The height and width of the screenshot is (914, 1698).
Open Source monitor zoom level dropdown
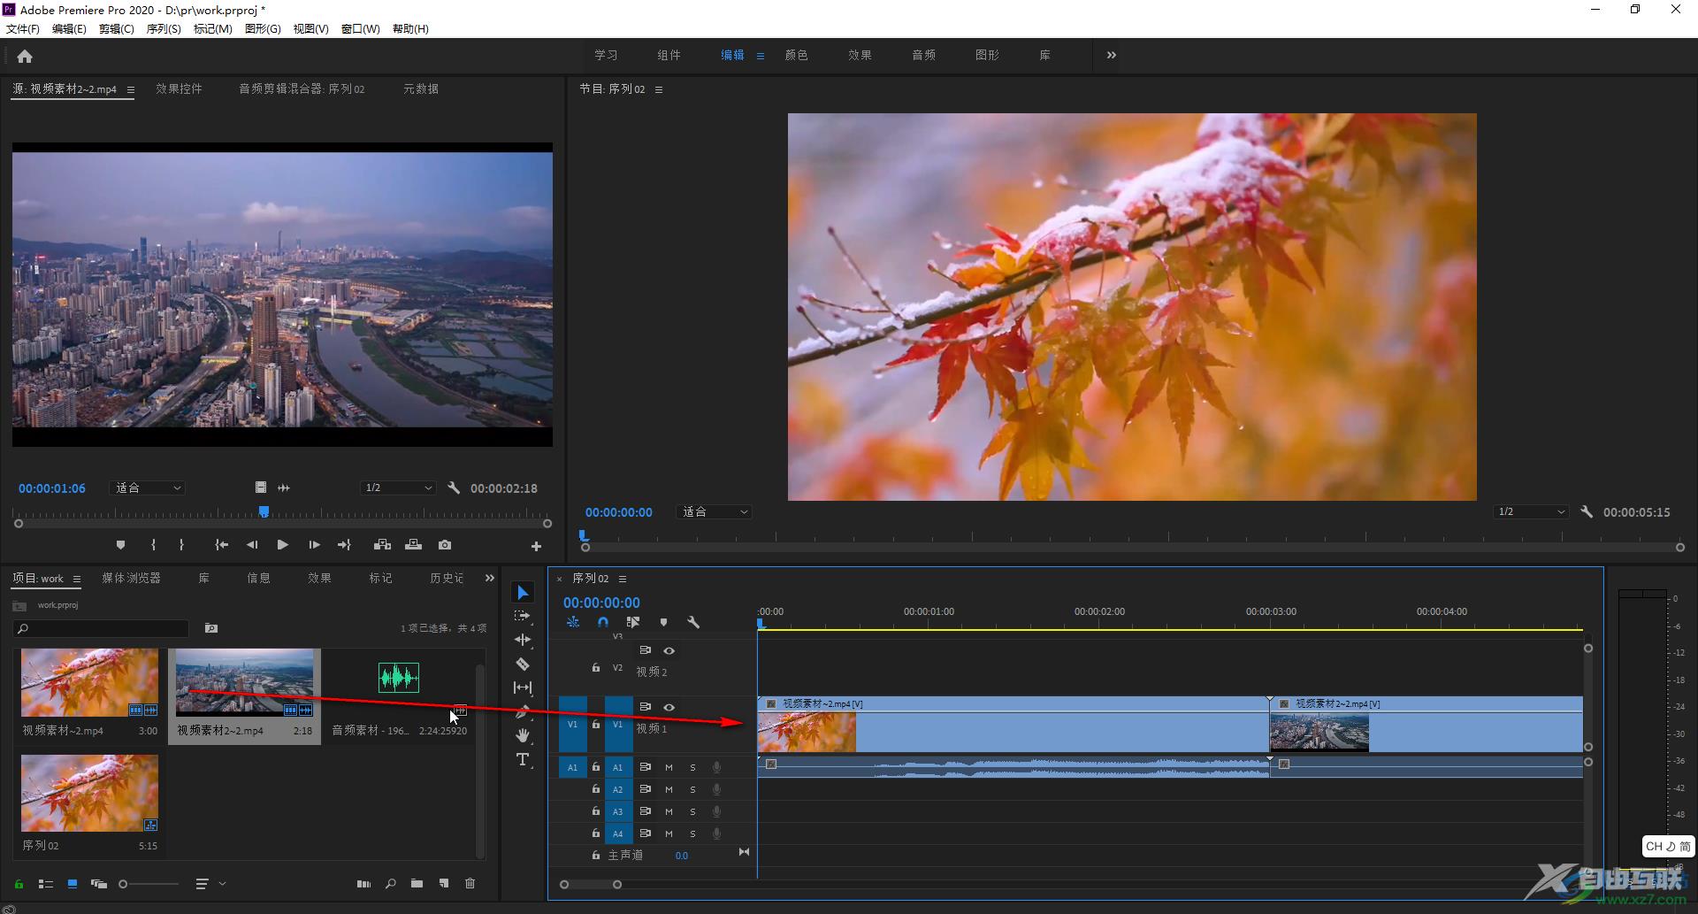pyautogui.click(x=148, y=488)
